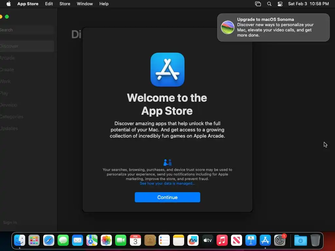Open Notes from the Dock
Screen dimensions: 335x251
(x=178, y=240)
